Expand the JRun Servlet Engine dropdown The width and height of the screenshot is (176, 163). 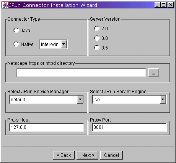pos(163,99)
